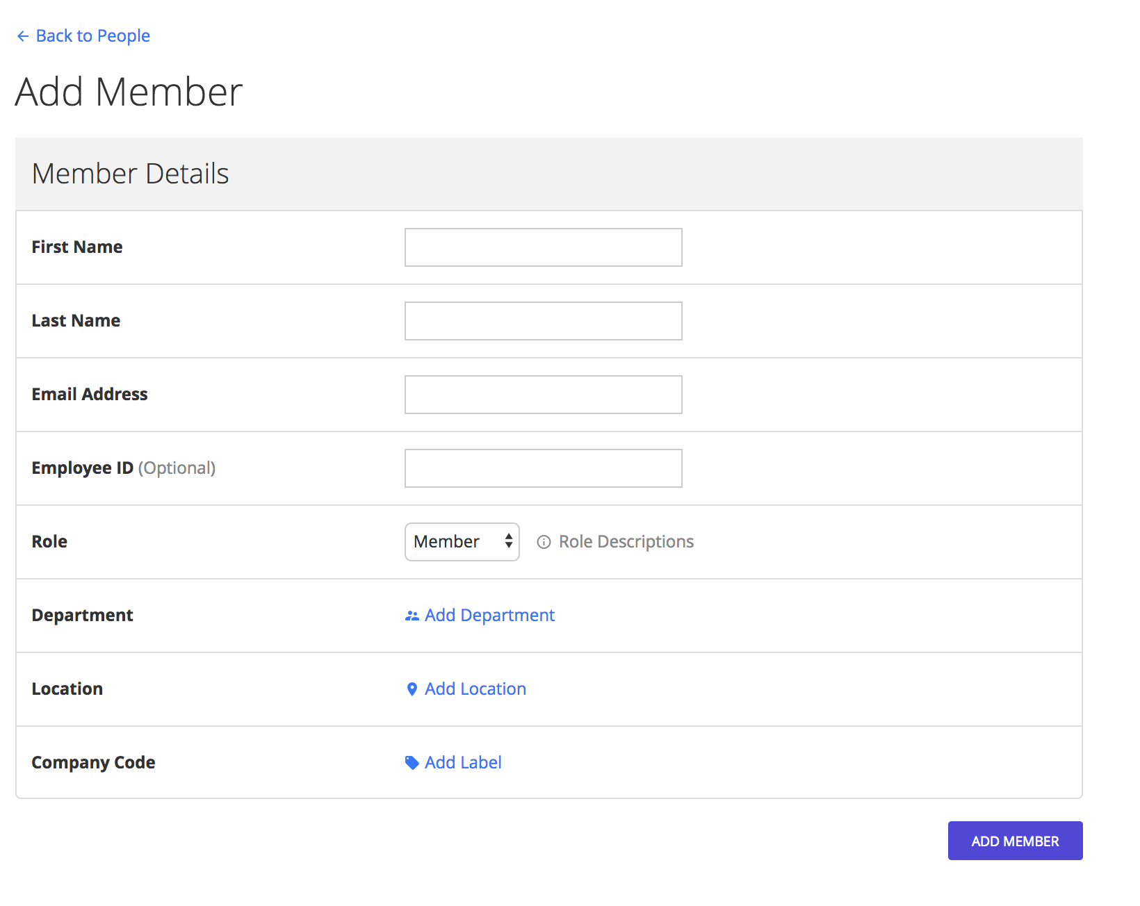This screenshot has width=1140, height=906.
Task: Click the Add Label link text
Action: click(463, 763)
